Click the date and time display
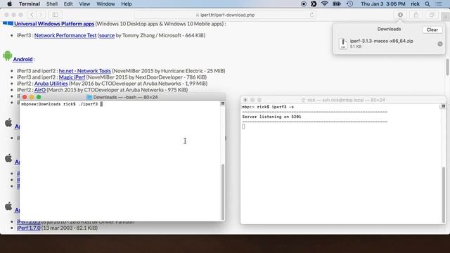 point(382,4)
